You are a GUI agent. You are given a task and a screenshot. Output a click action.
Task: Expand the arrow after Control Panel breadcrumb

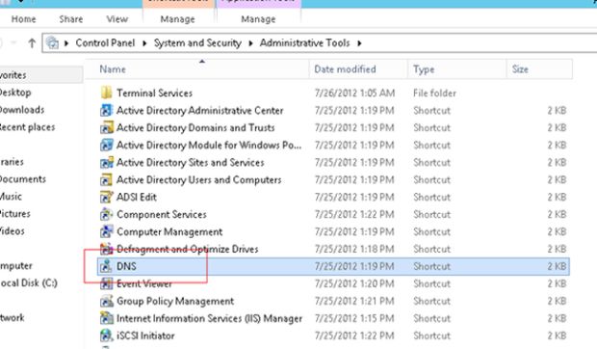(x=144, y=43)
